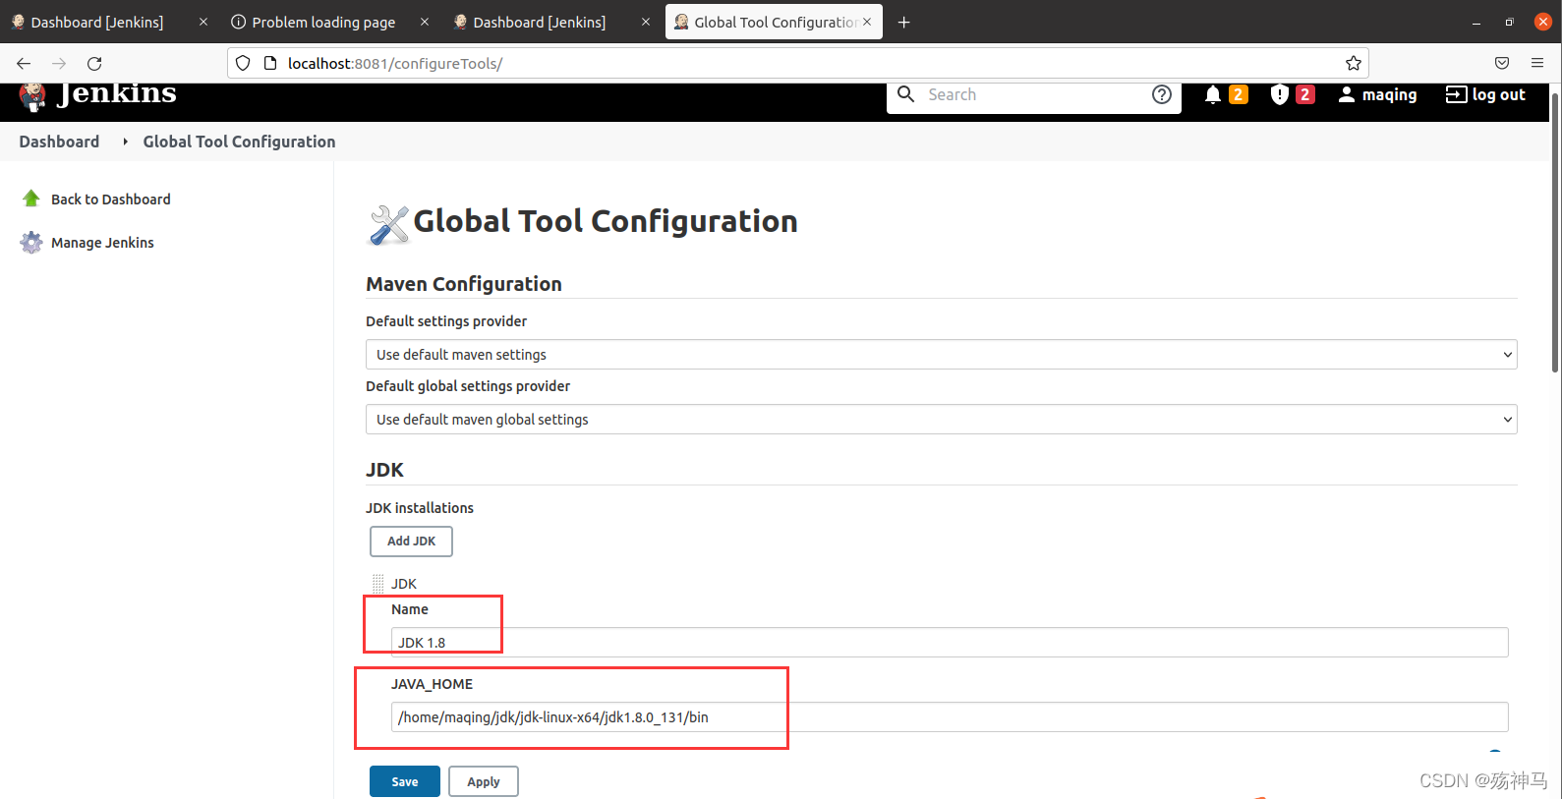Click the page vertical scrollbar
Image resolution: width=1562 pixels, height=799 pixels.
1555,234
